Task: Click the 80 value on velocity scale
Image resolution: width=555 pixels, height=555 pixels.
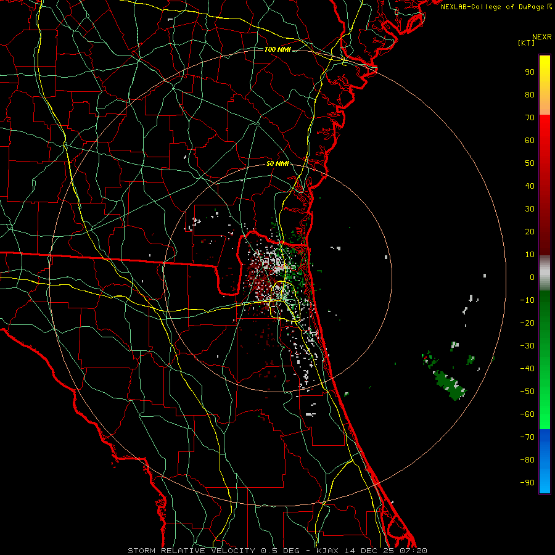Action: pyautogui.click(x=530, y=95)
